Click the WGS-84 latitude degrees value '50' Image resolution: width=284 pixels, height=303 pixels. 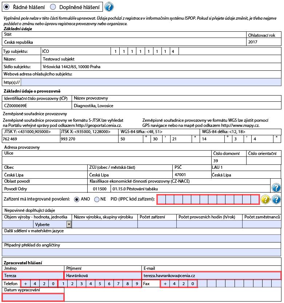click(123, 139)
